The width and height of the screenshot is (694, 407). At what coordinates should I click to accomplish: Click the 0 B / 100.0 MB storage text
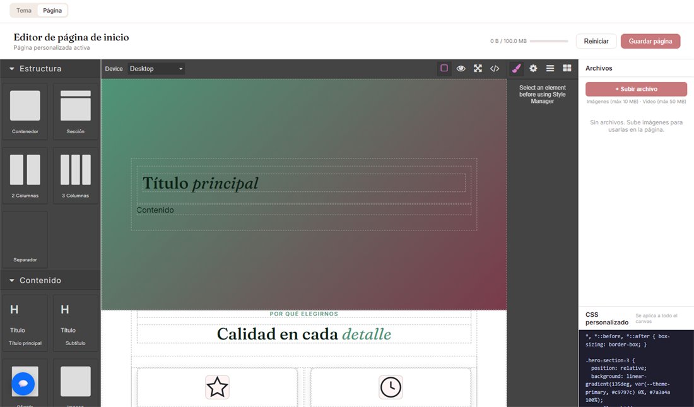click(508, 41)
